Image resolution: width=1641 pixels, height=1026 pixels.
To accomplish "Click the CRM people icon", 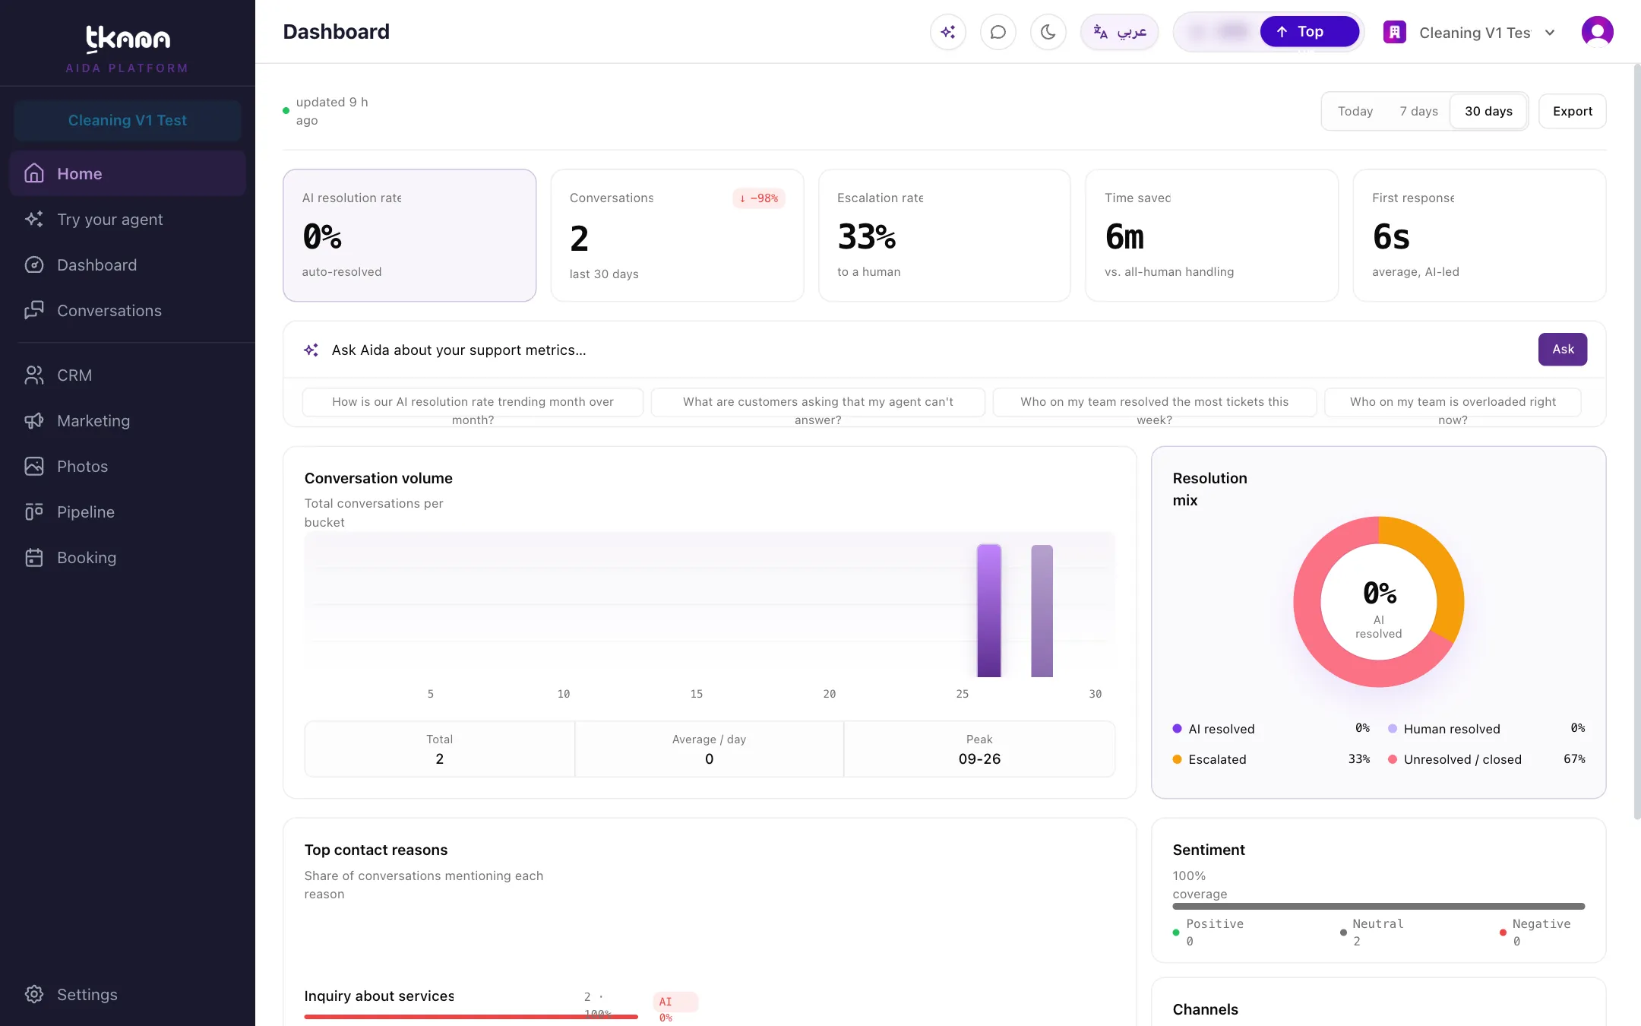I will click(x=34, y=375).
